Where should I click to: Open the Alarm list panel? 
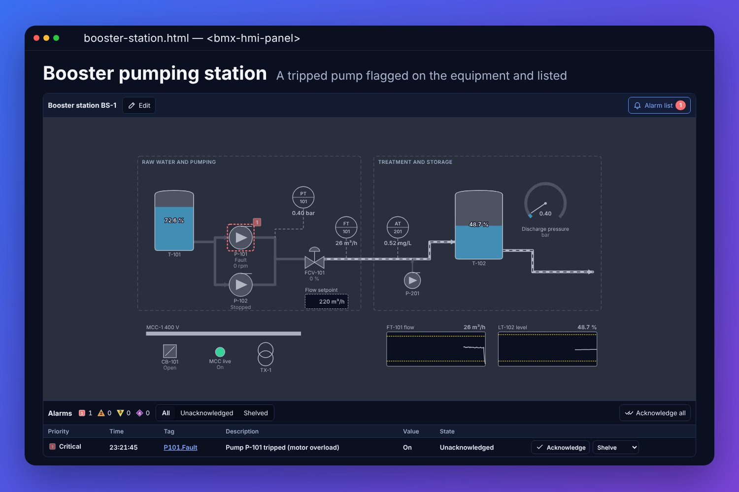click(x=659, y=105)
